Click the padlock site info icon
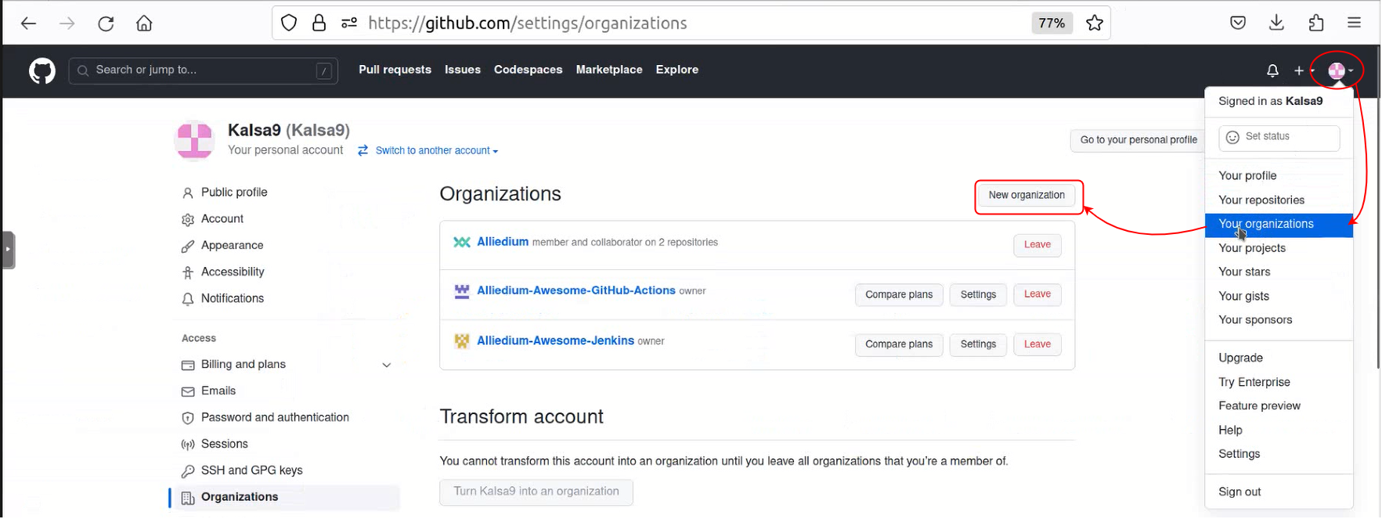This screenshot has width=1382, height=519. tap(319, 23)
